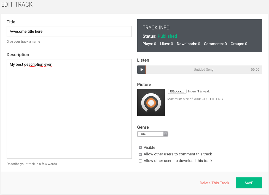Play the Untitled Song track
Viewport: 269px width, 195px height.
141,70
